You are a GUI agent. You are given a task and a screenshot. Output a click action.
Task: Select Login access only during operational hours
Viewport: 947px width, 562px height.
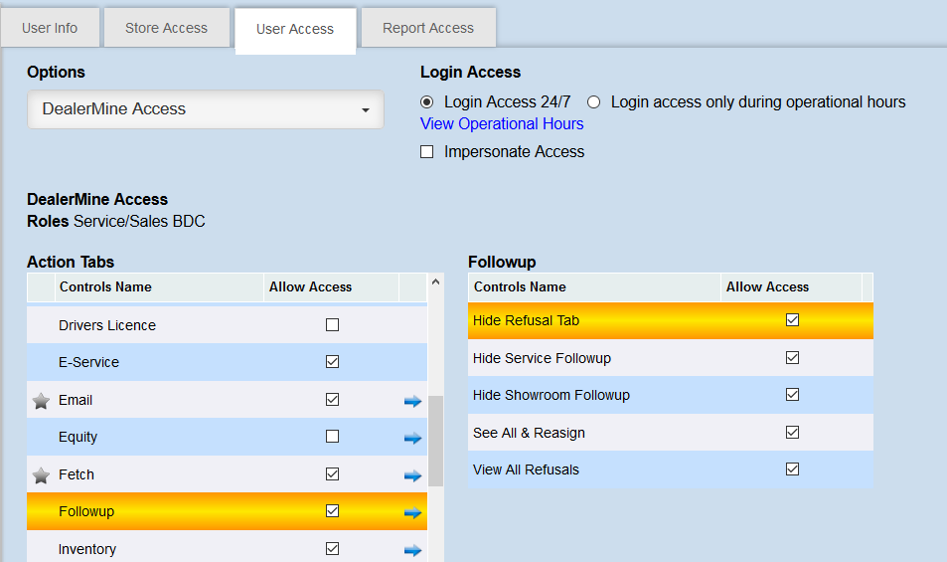pos(594,101)
